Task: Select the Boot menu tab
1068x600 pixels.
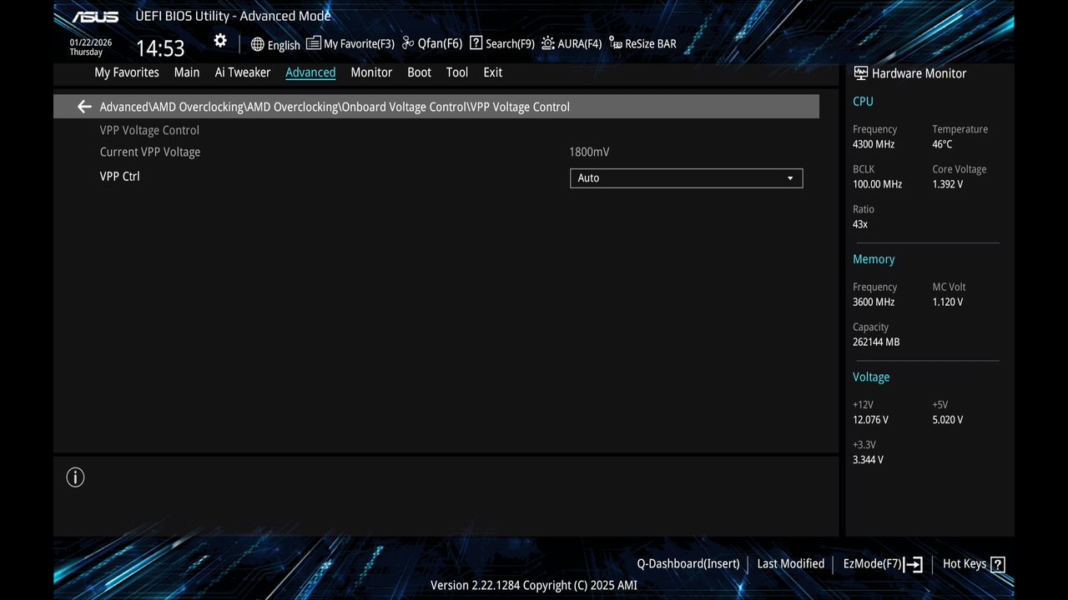Action: pyautogui.click(x=419, y=72)
